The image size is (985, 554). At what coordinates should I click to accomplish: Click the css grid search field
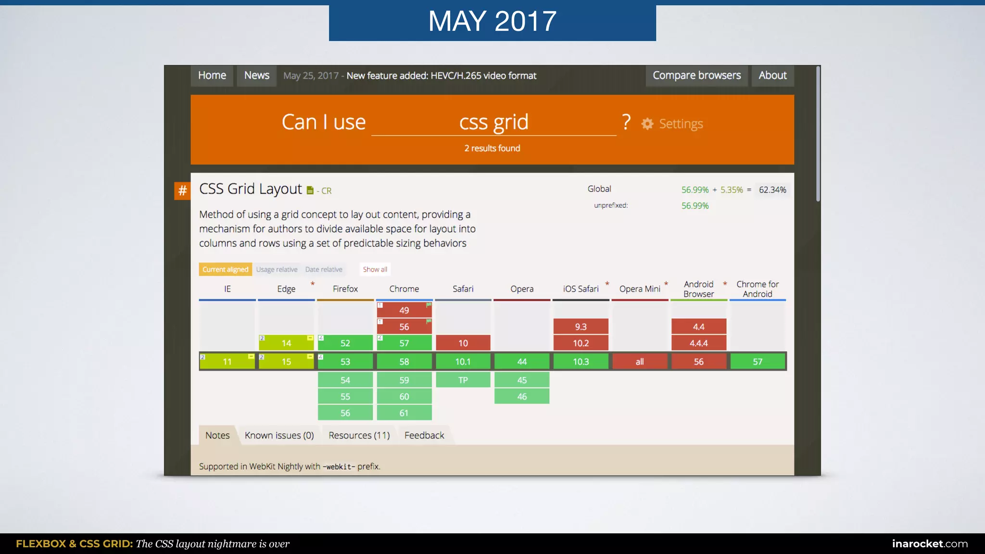pos(493,123)
